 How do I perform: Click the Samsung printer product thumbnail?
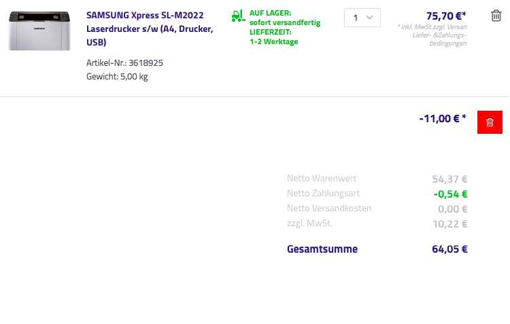pos(39,31)
